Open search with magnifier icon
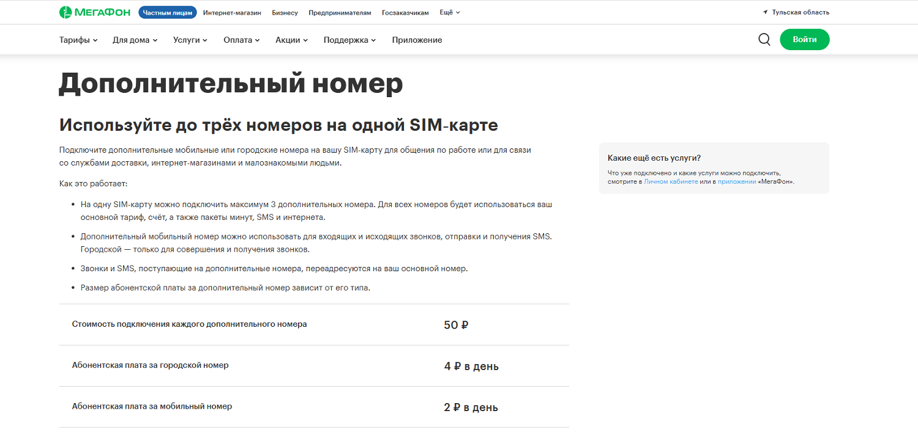Image resolution: width=918 pixels, height=441 pixels. pos(764,40)
